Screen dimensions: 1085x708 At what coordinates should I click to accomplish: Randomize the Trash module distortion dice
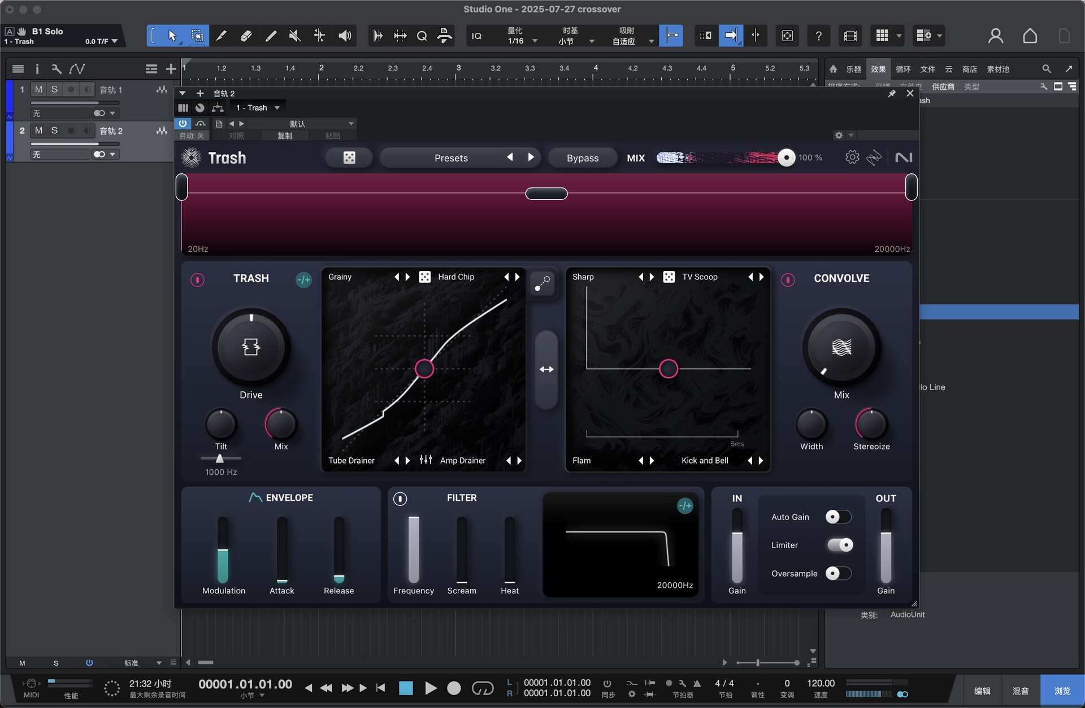(x=425, y=277)
